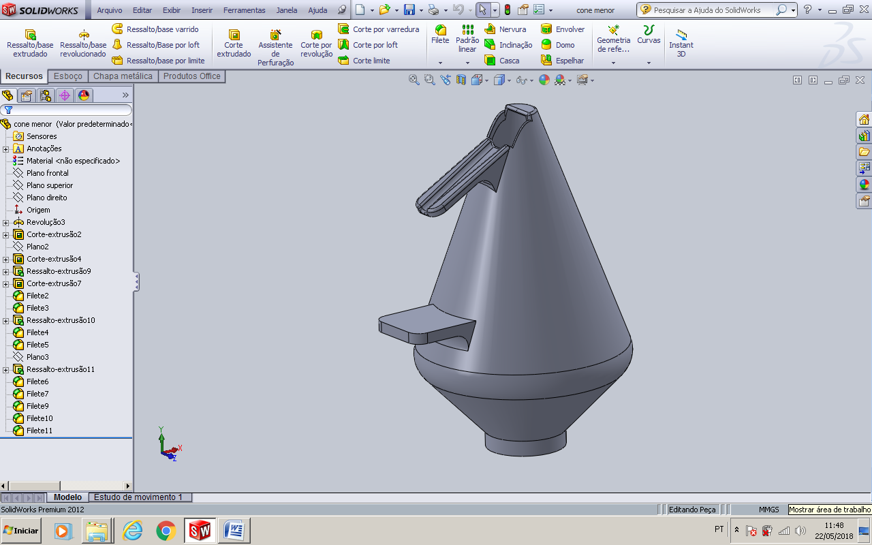Choose Corte por varredura
The image size is (872, 545).
click(x=378, y=29)
